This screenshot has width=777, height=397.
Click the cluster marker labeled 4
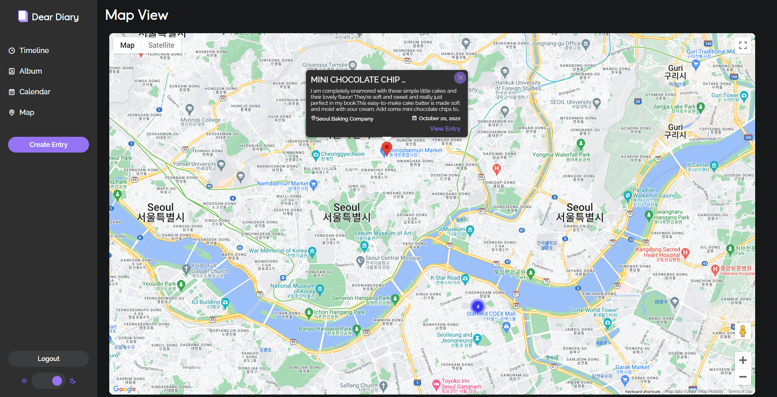(x=478, y=307)
